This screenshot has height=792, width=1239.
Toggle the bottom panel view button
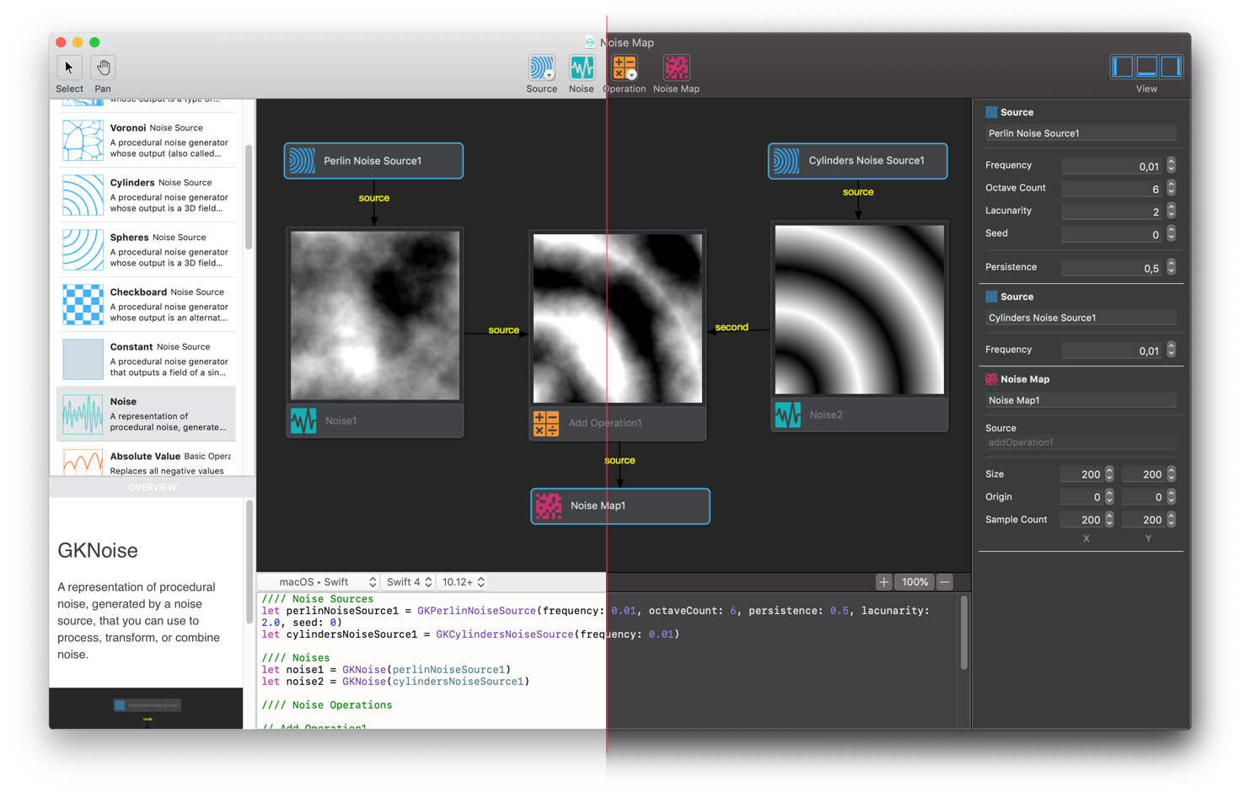point(1147,67)
